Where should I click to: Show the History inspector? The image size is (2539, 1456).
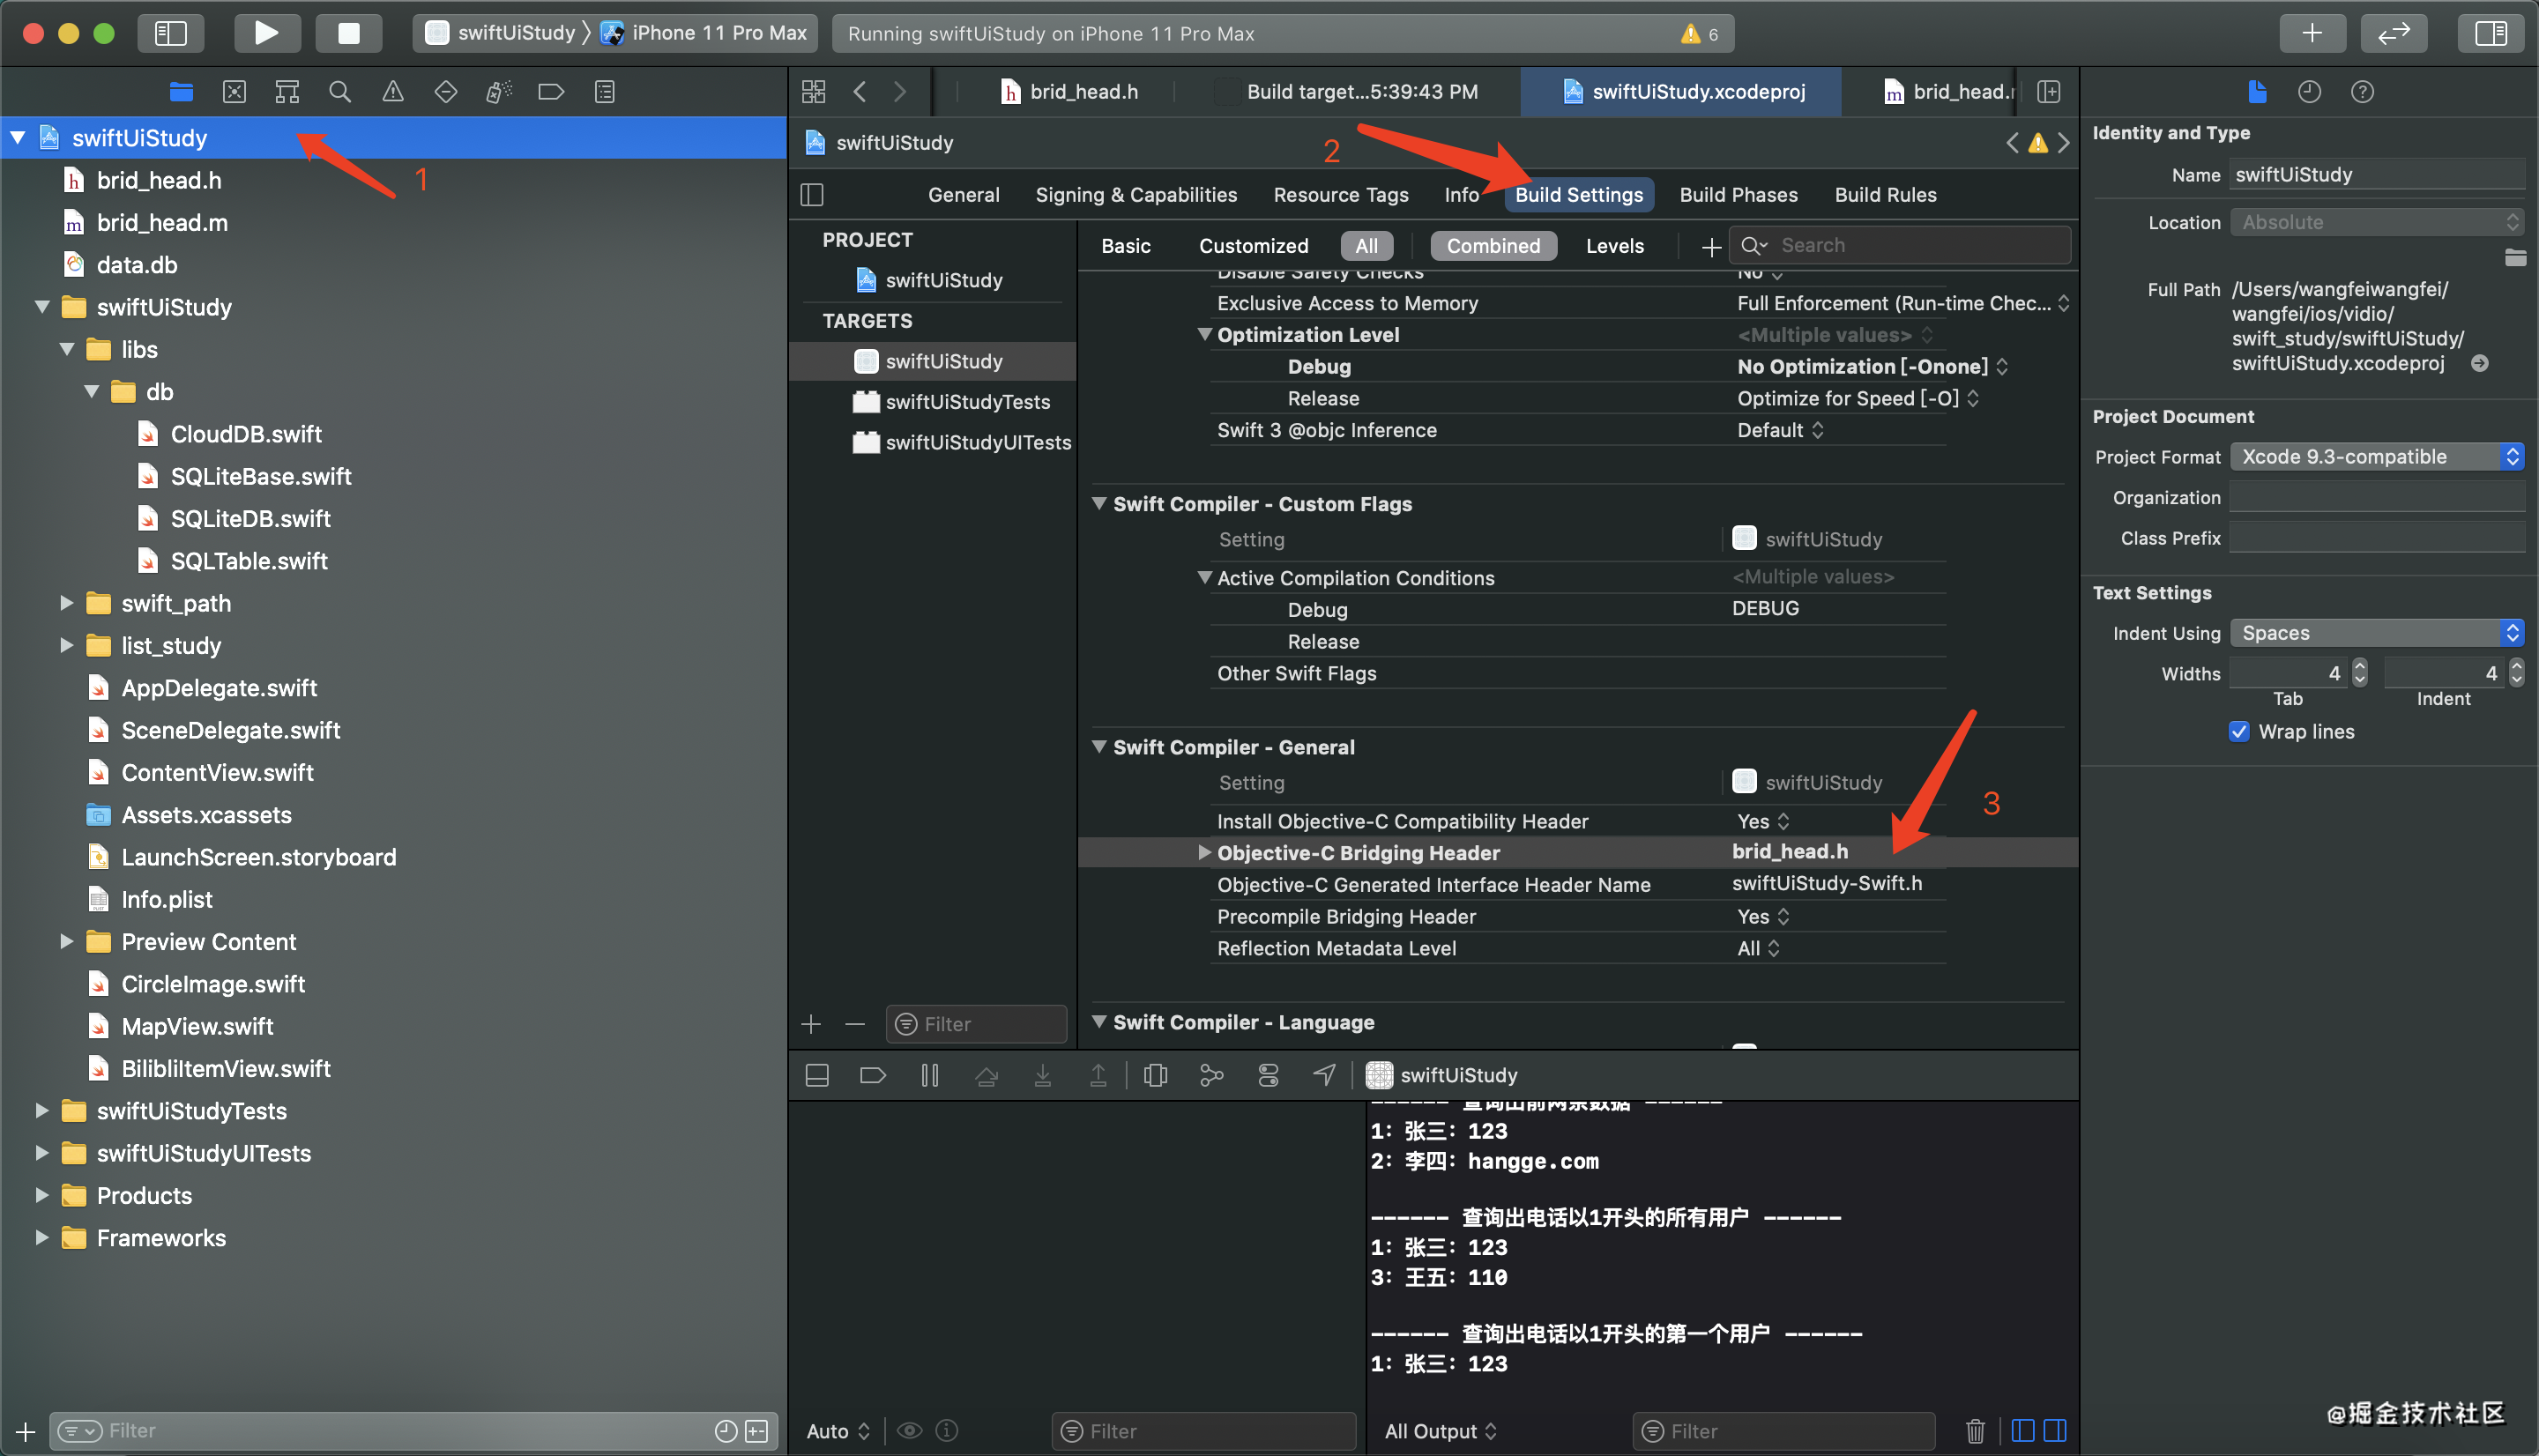2309,92
